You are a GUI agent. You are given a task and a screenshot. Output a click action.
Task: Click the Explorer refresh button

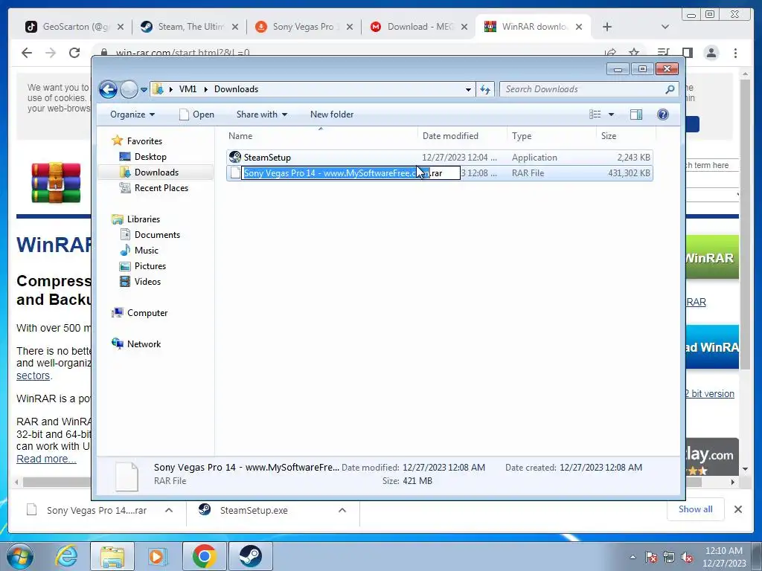485,89
